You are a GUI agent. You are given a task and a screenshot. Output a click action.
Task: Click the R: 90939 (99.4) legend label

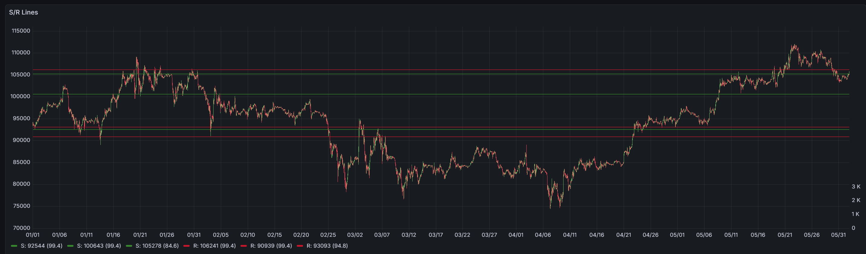pyautogui.click(x=271, y=246)
